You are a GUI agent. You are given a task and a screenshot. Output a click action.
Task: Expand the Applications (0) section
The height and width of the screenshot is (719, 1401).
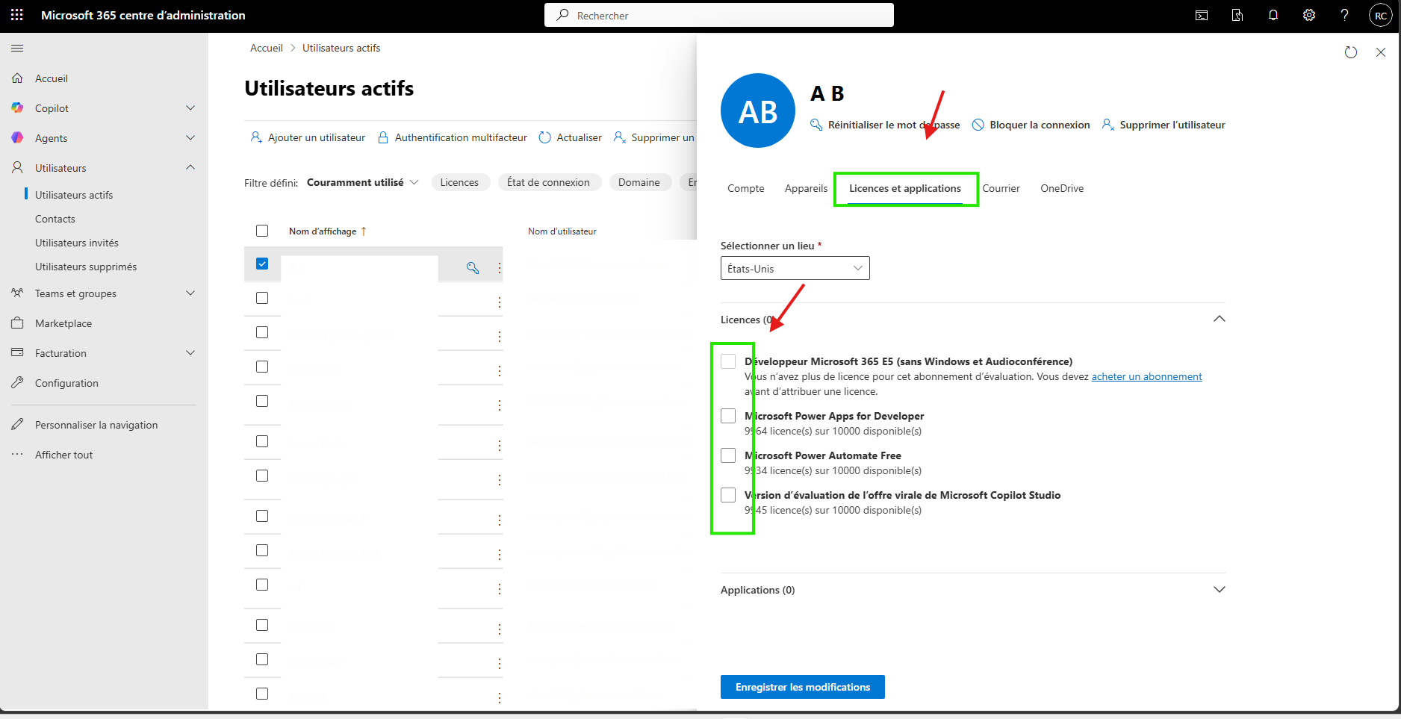click(x=1220, y=590)
